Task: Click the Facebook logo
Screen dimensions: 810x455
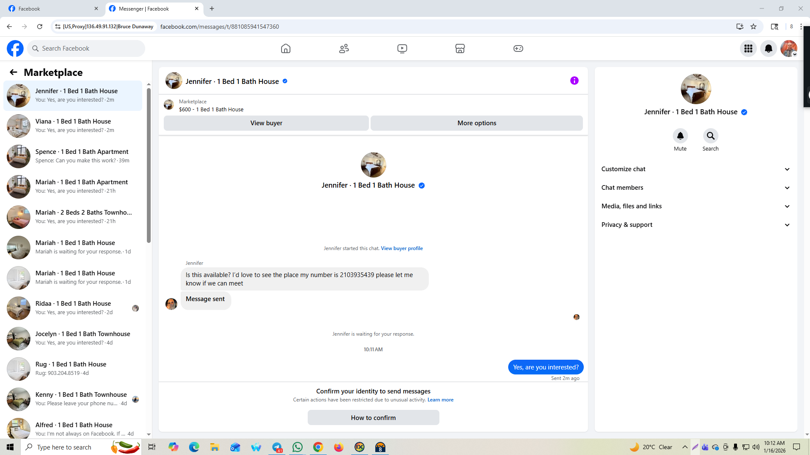Action: point(15,48)
